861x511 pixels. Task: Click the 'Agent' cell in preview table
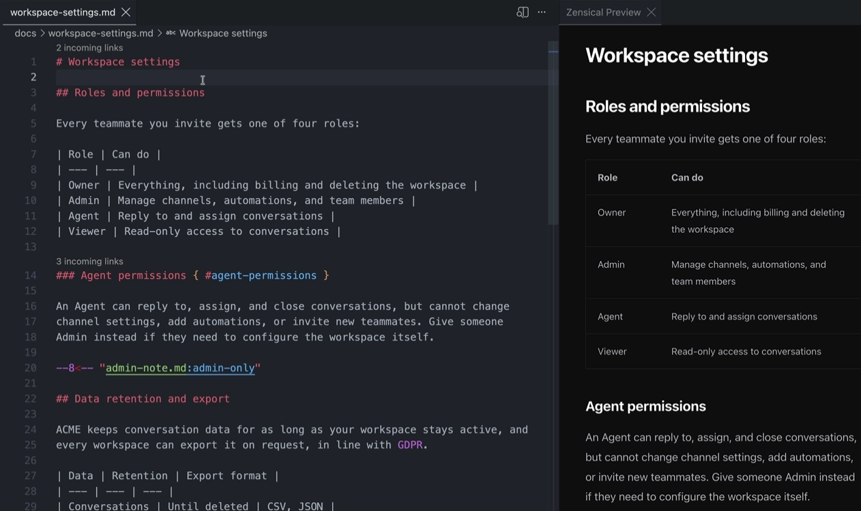point(610,316)
